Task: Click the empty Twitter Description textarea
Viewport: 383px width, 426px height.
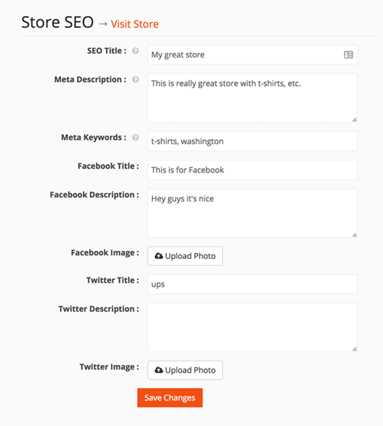Action: coord(252,327)
